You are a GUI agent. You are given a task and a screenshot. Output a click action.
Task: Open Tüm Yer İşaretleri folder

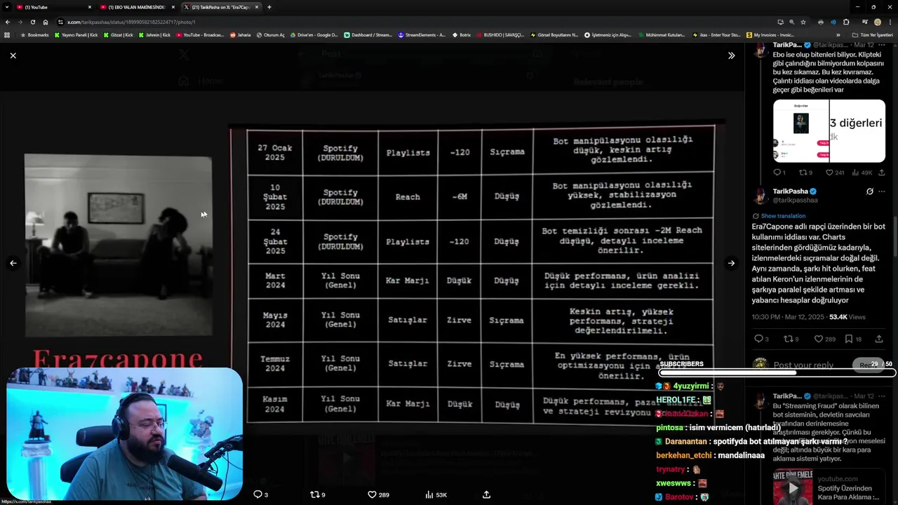point(872,34)
